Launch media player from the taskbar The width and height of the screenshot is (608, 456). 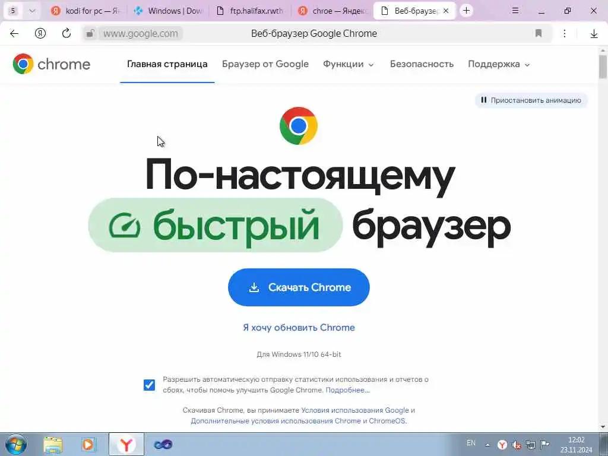[x=88, y=444]
